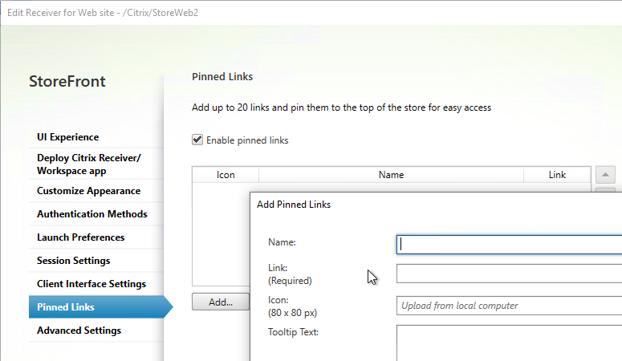Click inside the Tooltip Text box

pos(510,343)
